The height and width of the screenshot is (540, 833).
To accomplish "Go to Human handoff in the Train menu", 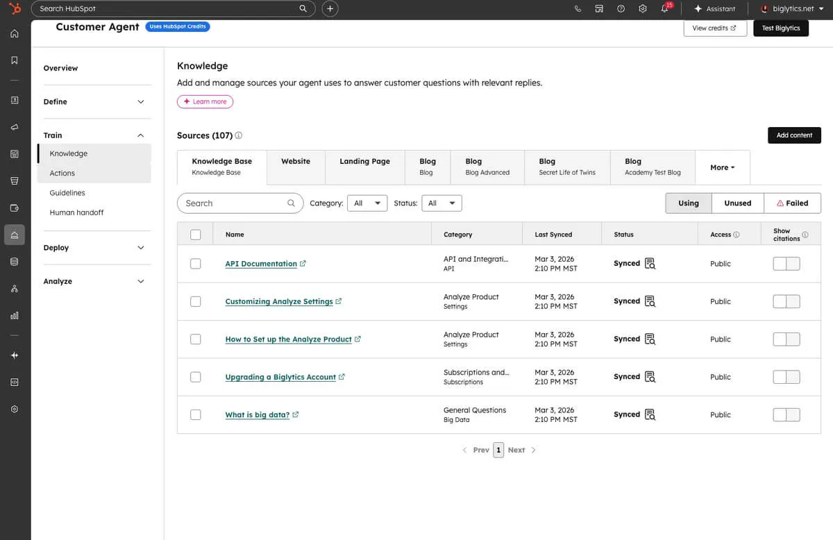I will click(x=76, y=212).
